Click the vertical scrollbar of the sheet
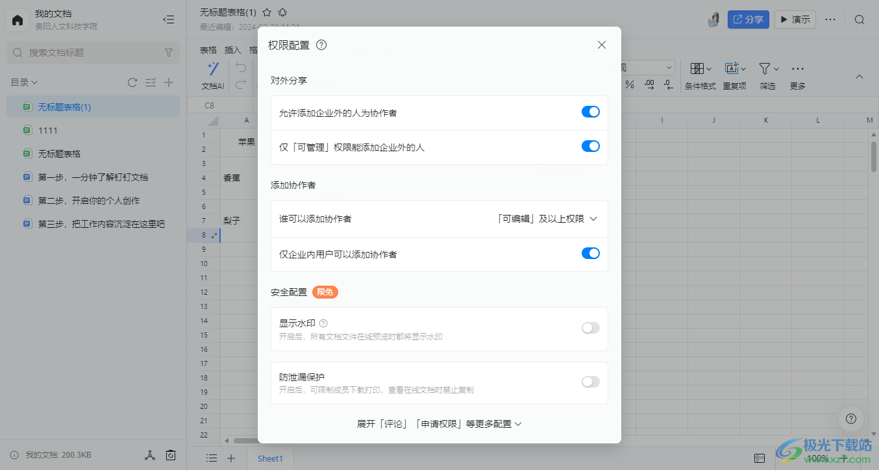The width and height of the screenshot is (879, 470). [874, 156]
